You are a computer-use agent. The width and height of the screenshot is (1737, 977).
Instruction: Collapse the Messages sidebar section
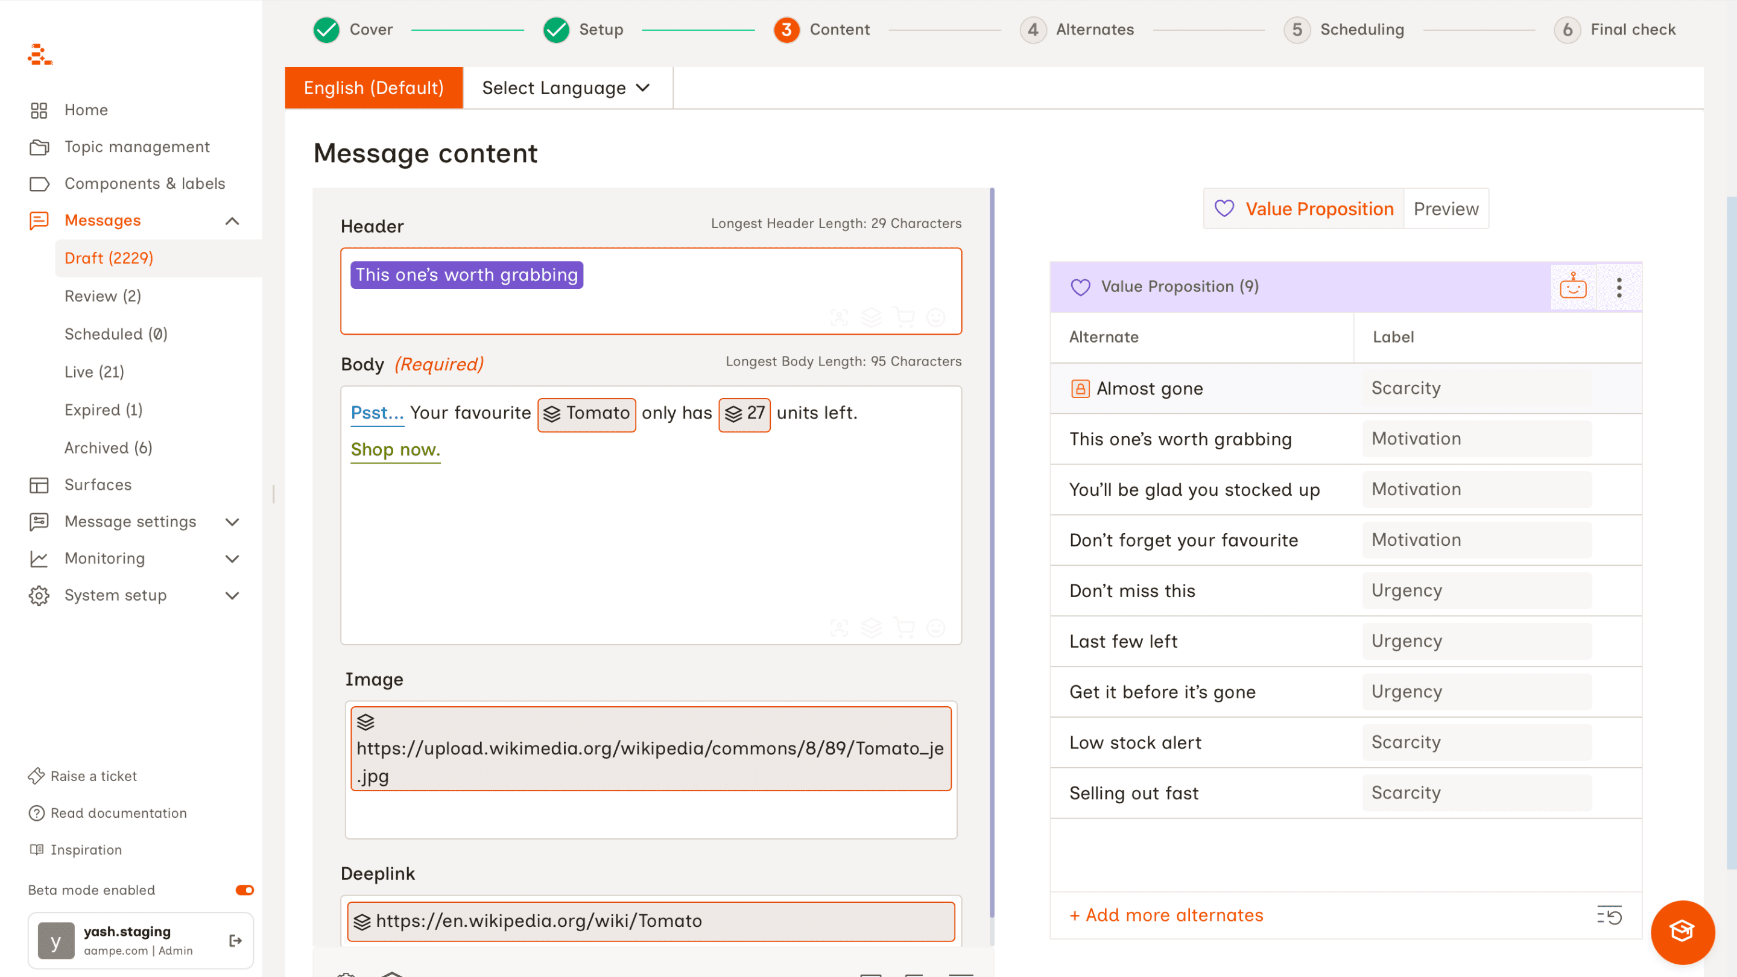[x=232, y=221]
